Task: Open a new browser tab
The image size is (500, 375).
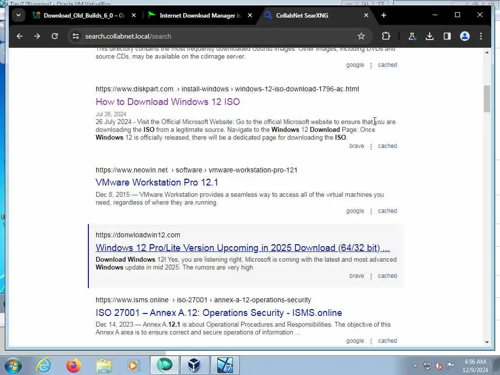Action: pos(384,15)
